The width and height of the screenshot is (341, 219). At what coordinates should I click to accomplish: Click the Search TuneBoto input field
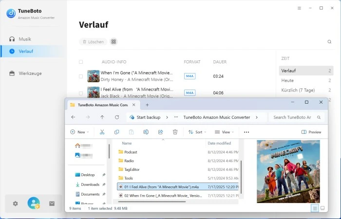coord(297,117)
